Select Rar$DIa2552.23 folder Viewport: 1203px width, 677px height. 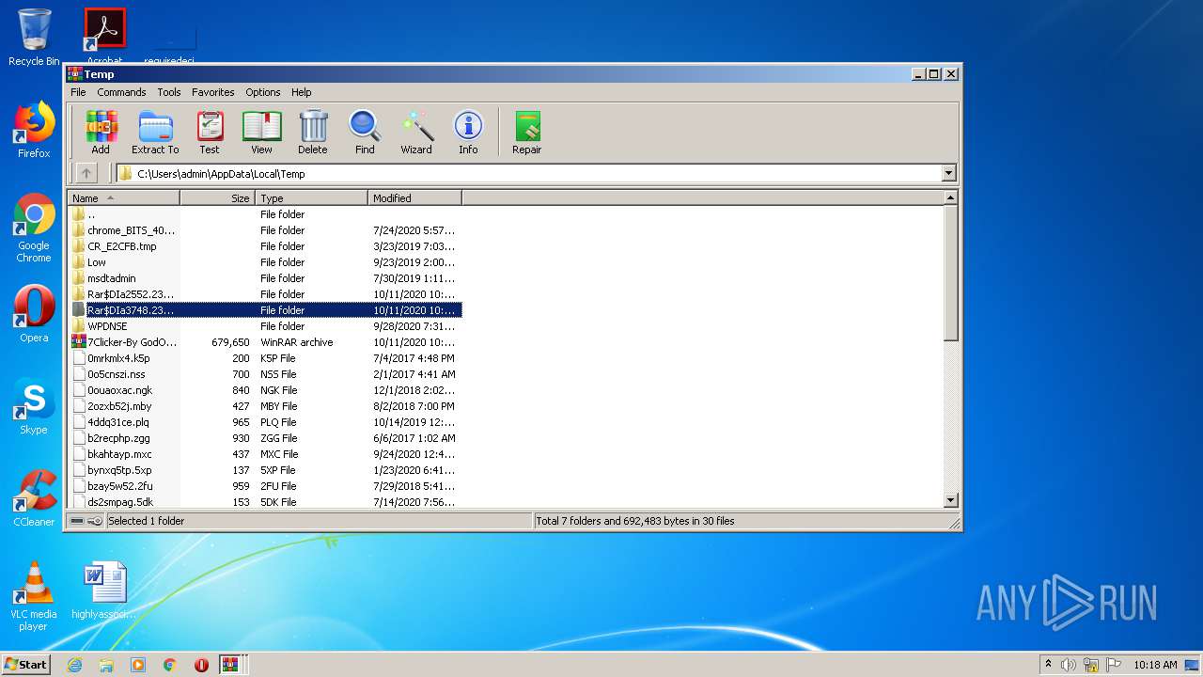click(x=264, y=294)
